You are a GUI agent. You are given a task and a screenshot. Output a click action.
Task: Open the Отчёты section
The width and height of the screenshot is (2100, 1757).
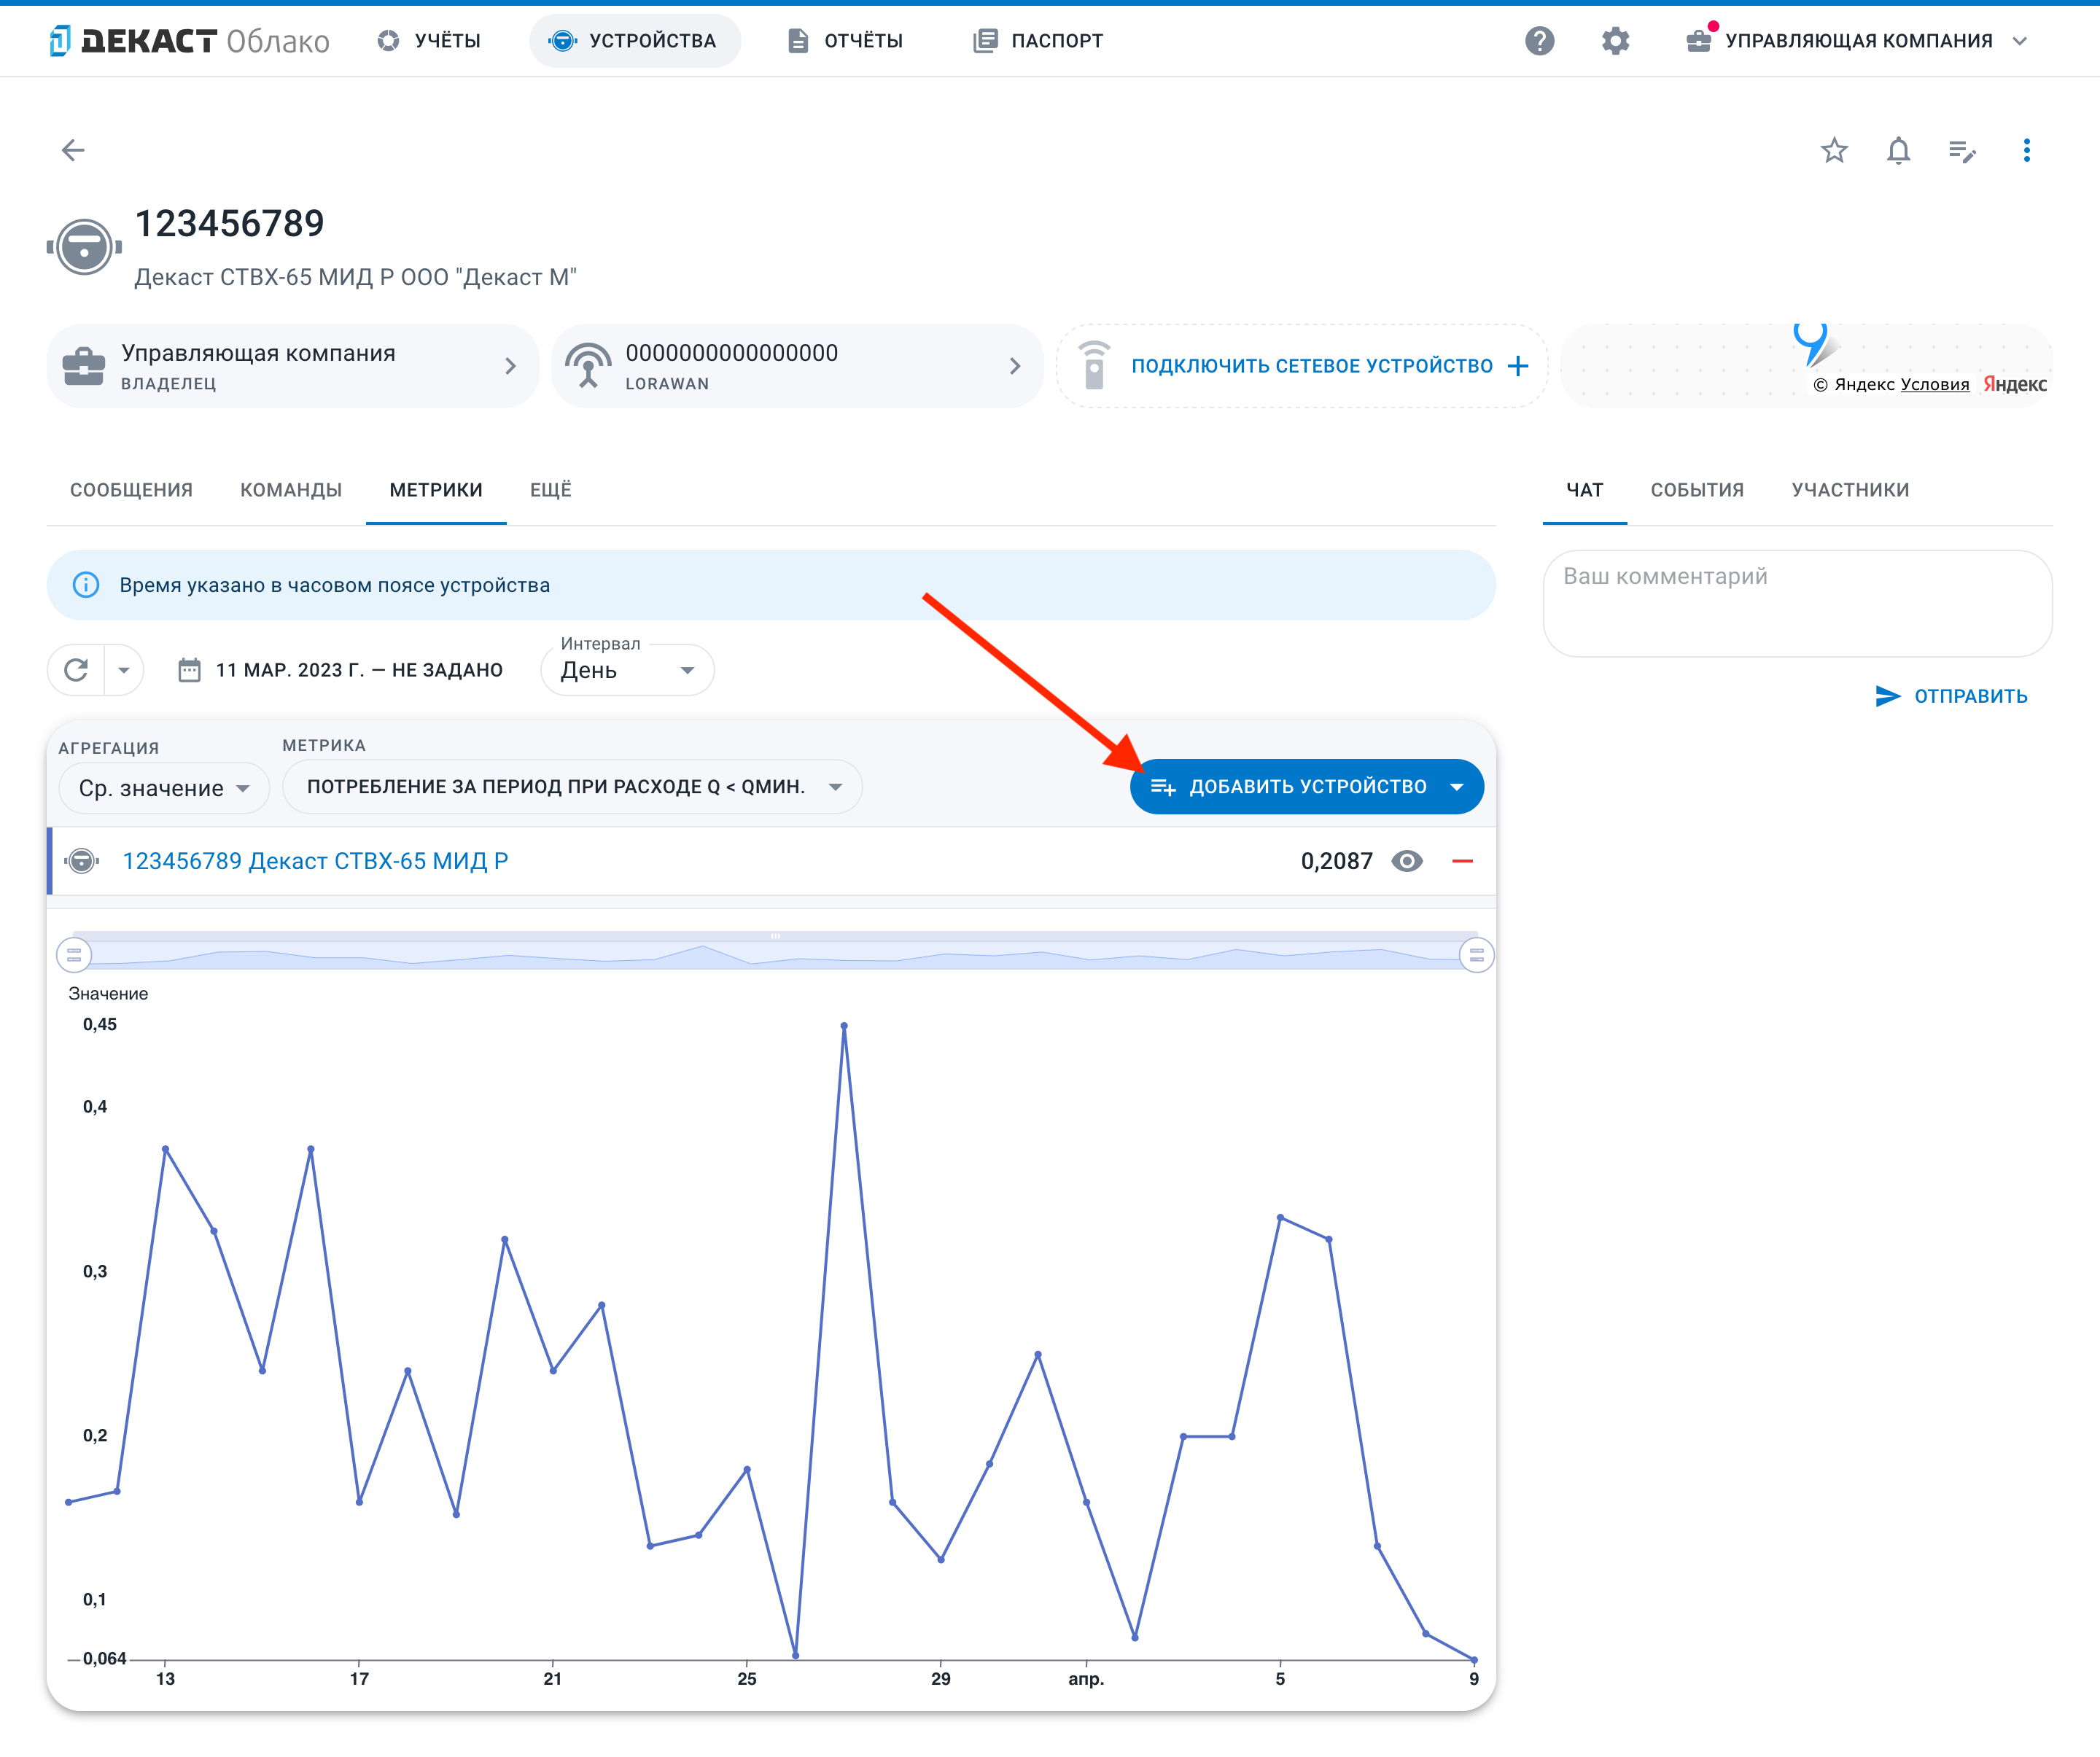click(846, 41)
